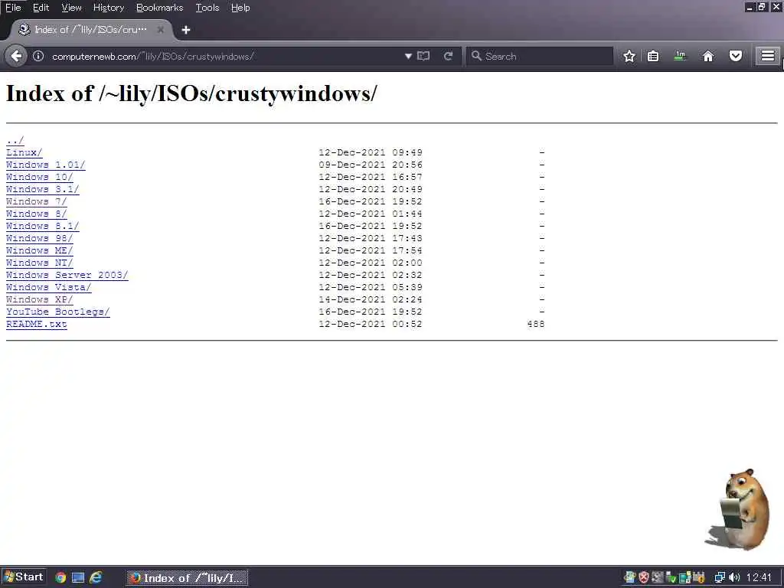Open the Windows 7/ folder link
The width and height of the screenshot is (784, 588).
point(37,201)
